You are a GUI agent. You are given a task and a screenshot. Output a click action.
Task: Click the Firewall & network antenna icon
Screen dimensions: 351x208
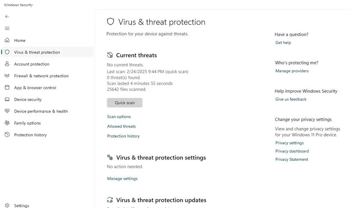[x=7, y=76]
